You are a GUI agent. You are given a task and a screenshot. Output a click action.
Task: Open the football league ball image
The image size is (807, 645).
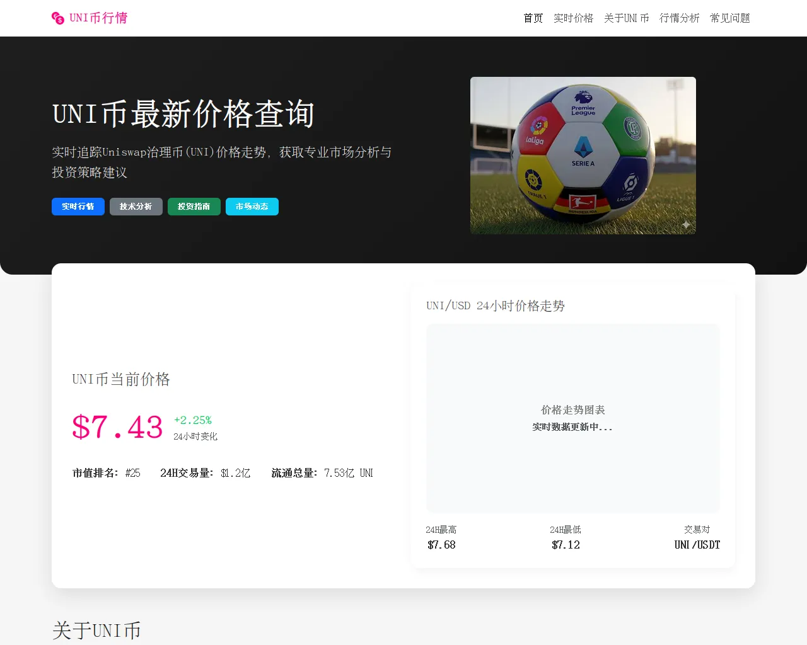pos(583,156)
